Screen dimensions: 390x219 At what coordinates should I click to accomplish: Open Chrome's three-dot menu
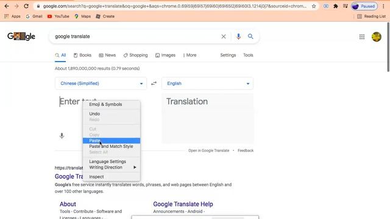pos(383,6)
